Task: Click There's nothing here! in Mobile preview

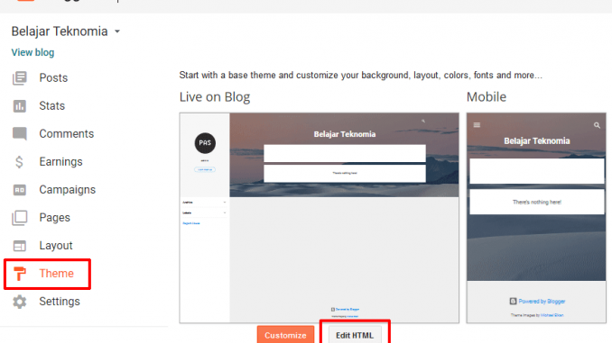Action: [x=537, y=202]
